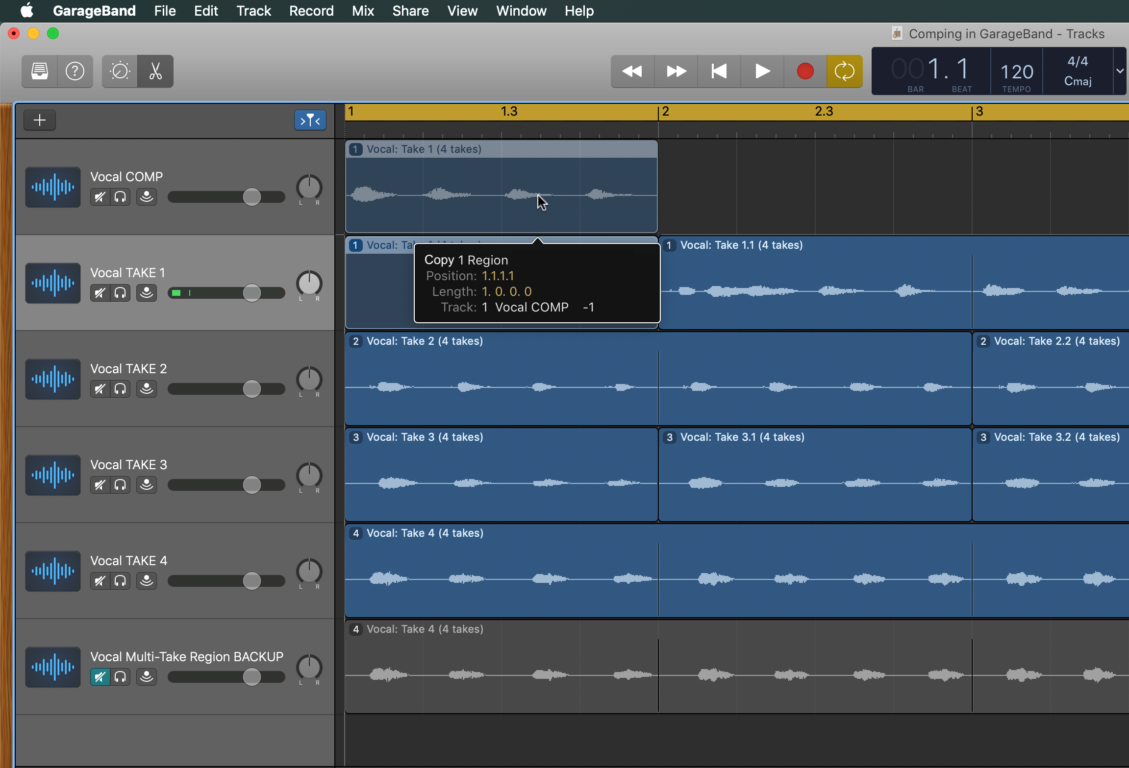Screen dimensions: 1129x768
Task: Click the Quick Help icon
Action: [75, 71]
